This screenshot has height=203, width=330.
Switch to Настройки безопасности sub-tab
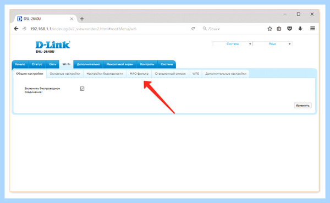click(105, 74)
